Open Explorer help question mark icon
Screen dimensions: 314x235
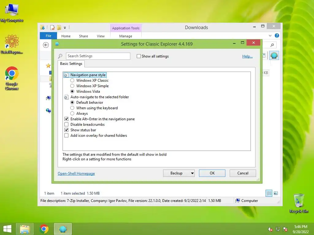click(277, 35)
